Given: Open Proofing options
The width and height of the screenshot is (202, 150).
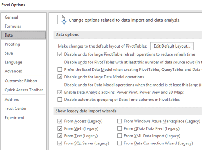Looking at the screenshot, I should [x=12, y=44].
